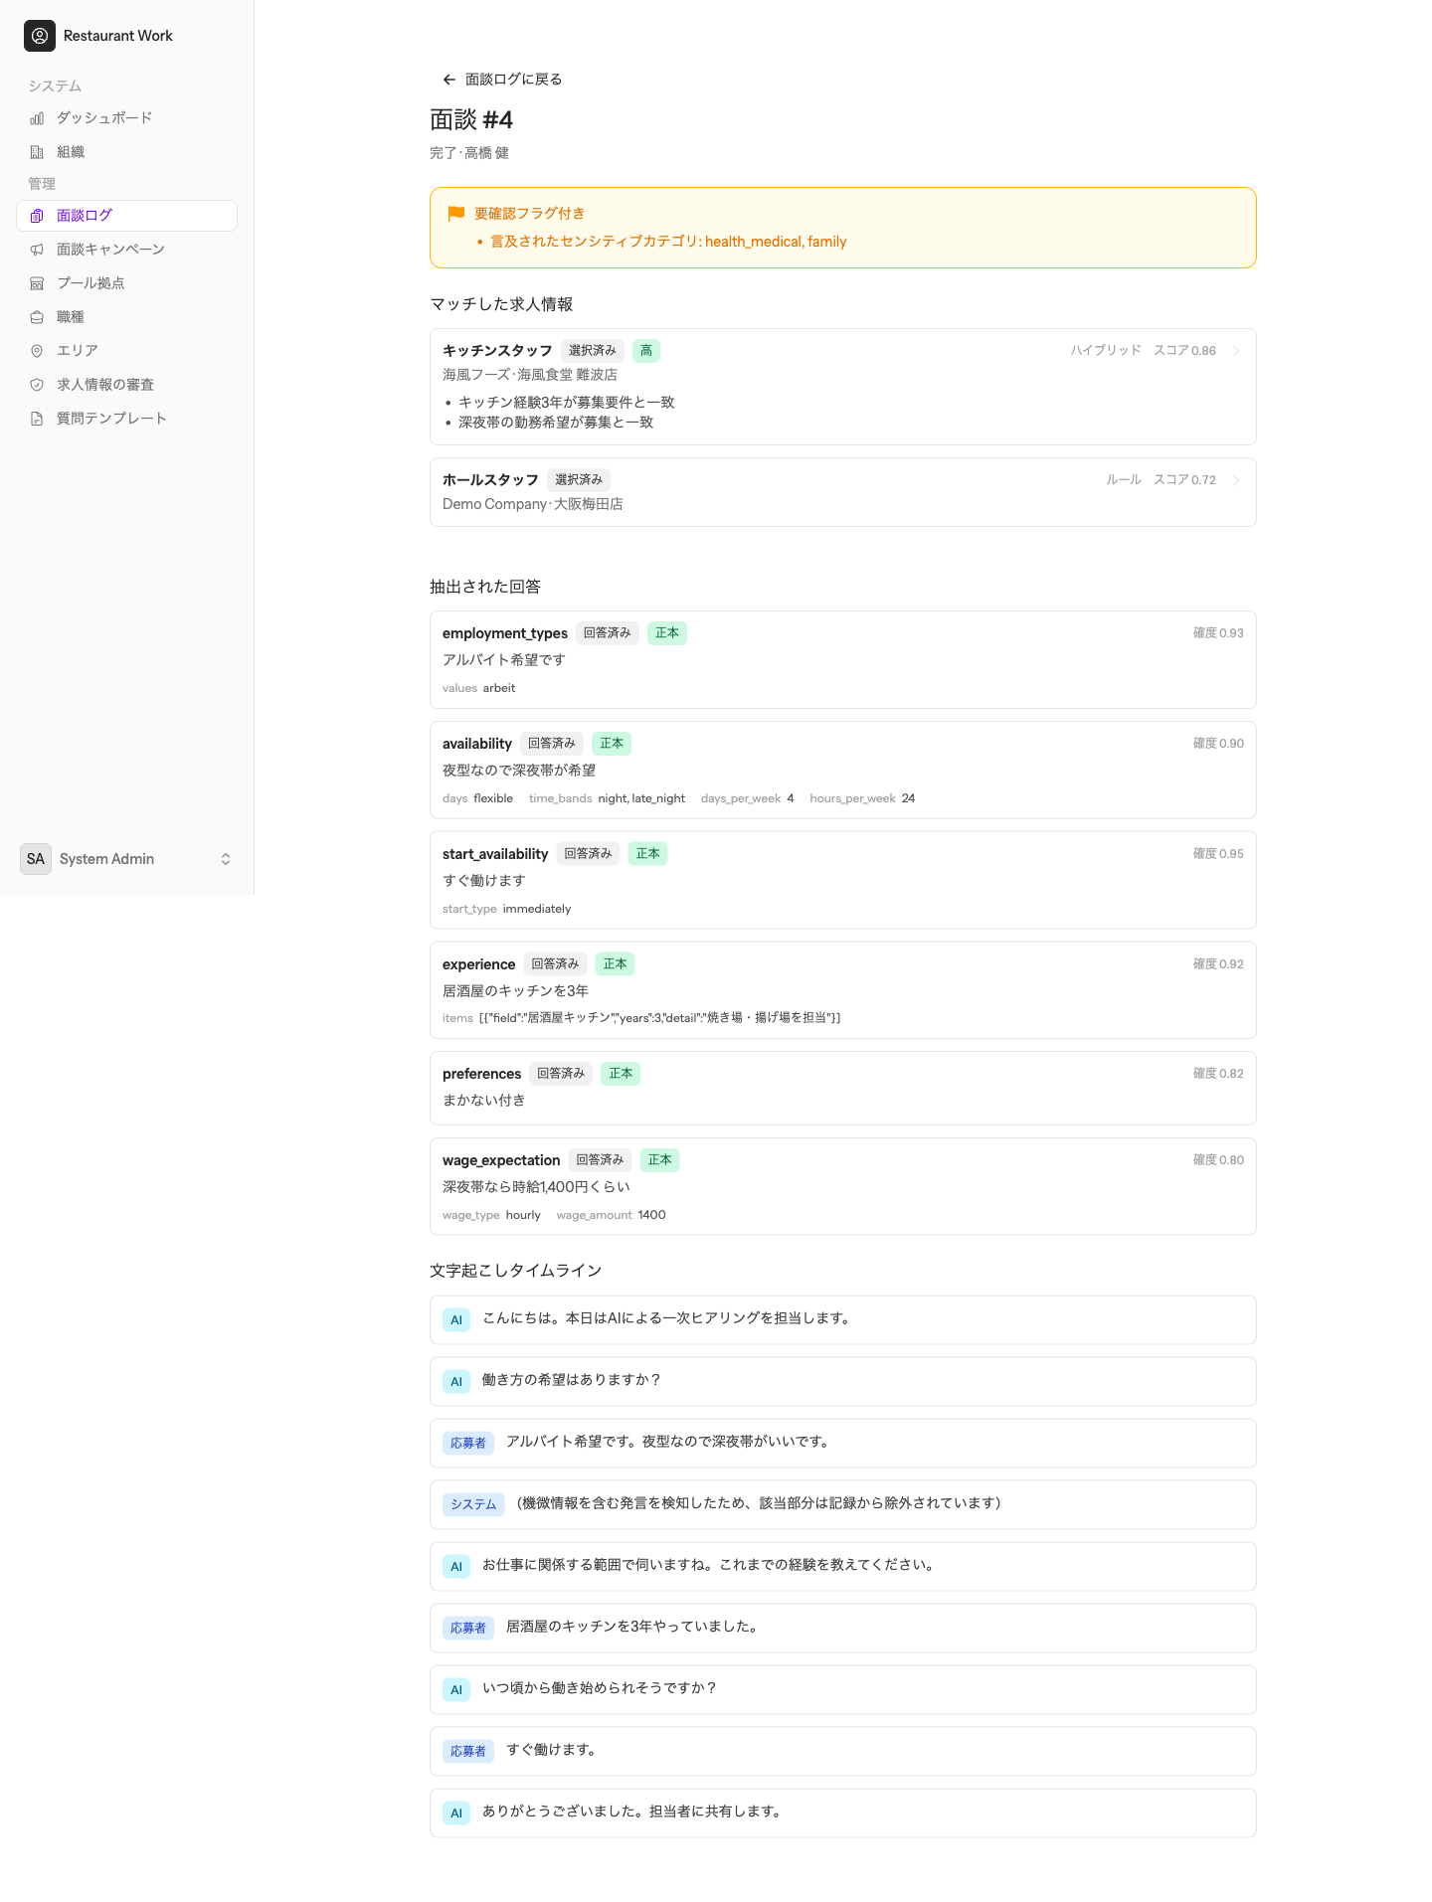Open 職種 menu item
The image size is (1432, 1902).
click(126, 317)
